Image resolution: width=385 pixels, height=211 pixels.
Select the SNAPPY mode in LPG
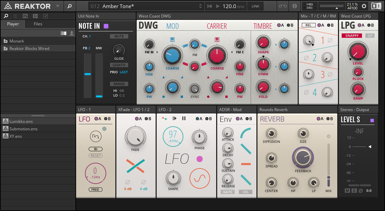click(352, 35)
